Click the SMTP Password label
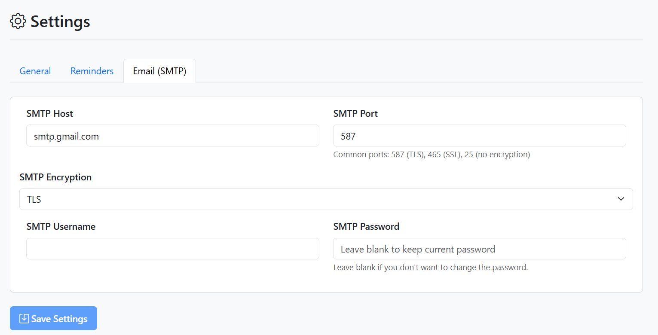Image resolution: width=658 pixels, height=335 pixels. [x=366, y=227]
